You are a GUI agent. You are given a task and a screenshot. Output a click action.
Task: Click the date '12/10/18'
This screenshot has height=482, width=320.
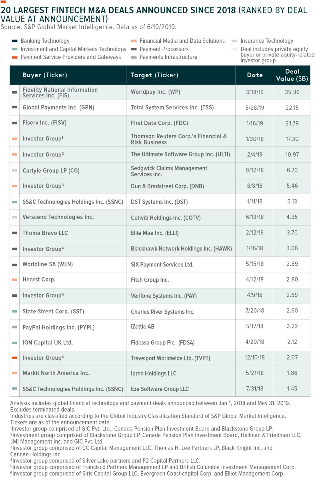[x=255, y=358]
